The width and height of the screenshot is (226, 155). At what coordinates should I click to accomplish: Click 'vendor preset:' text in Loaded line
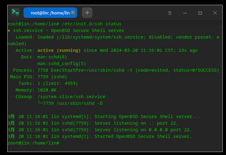[195, 37]
